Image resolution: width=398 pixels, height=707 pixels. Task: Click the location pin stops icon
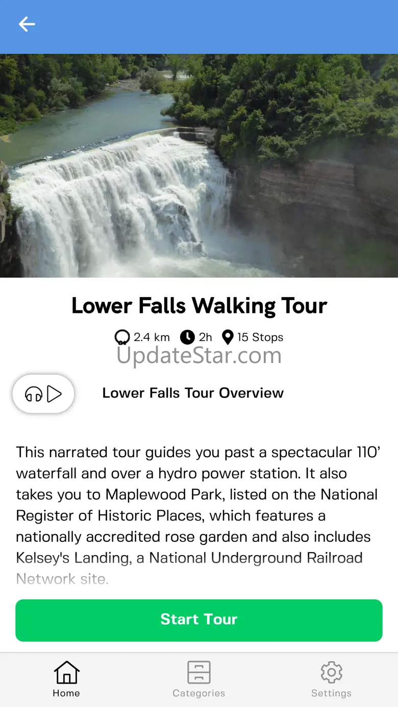point(228,337)
